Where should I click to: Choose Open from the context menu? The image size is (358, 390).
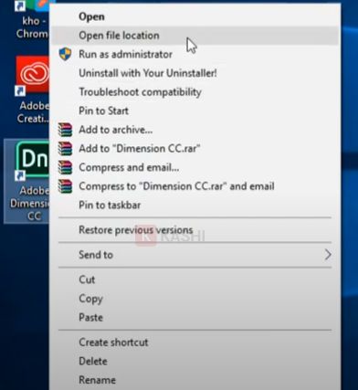195,16
